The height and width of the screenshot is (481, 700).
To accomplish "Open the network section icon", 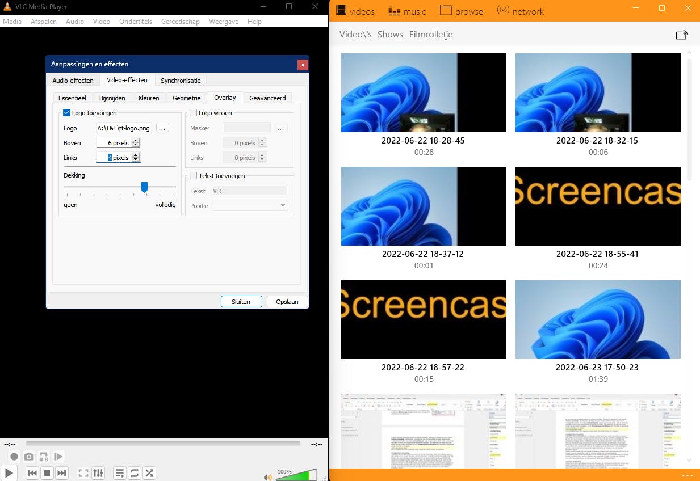I will (x=503, y=10).
